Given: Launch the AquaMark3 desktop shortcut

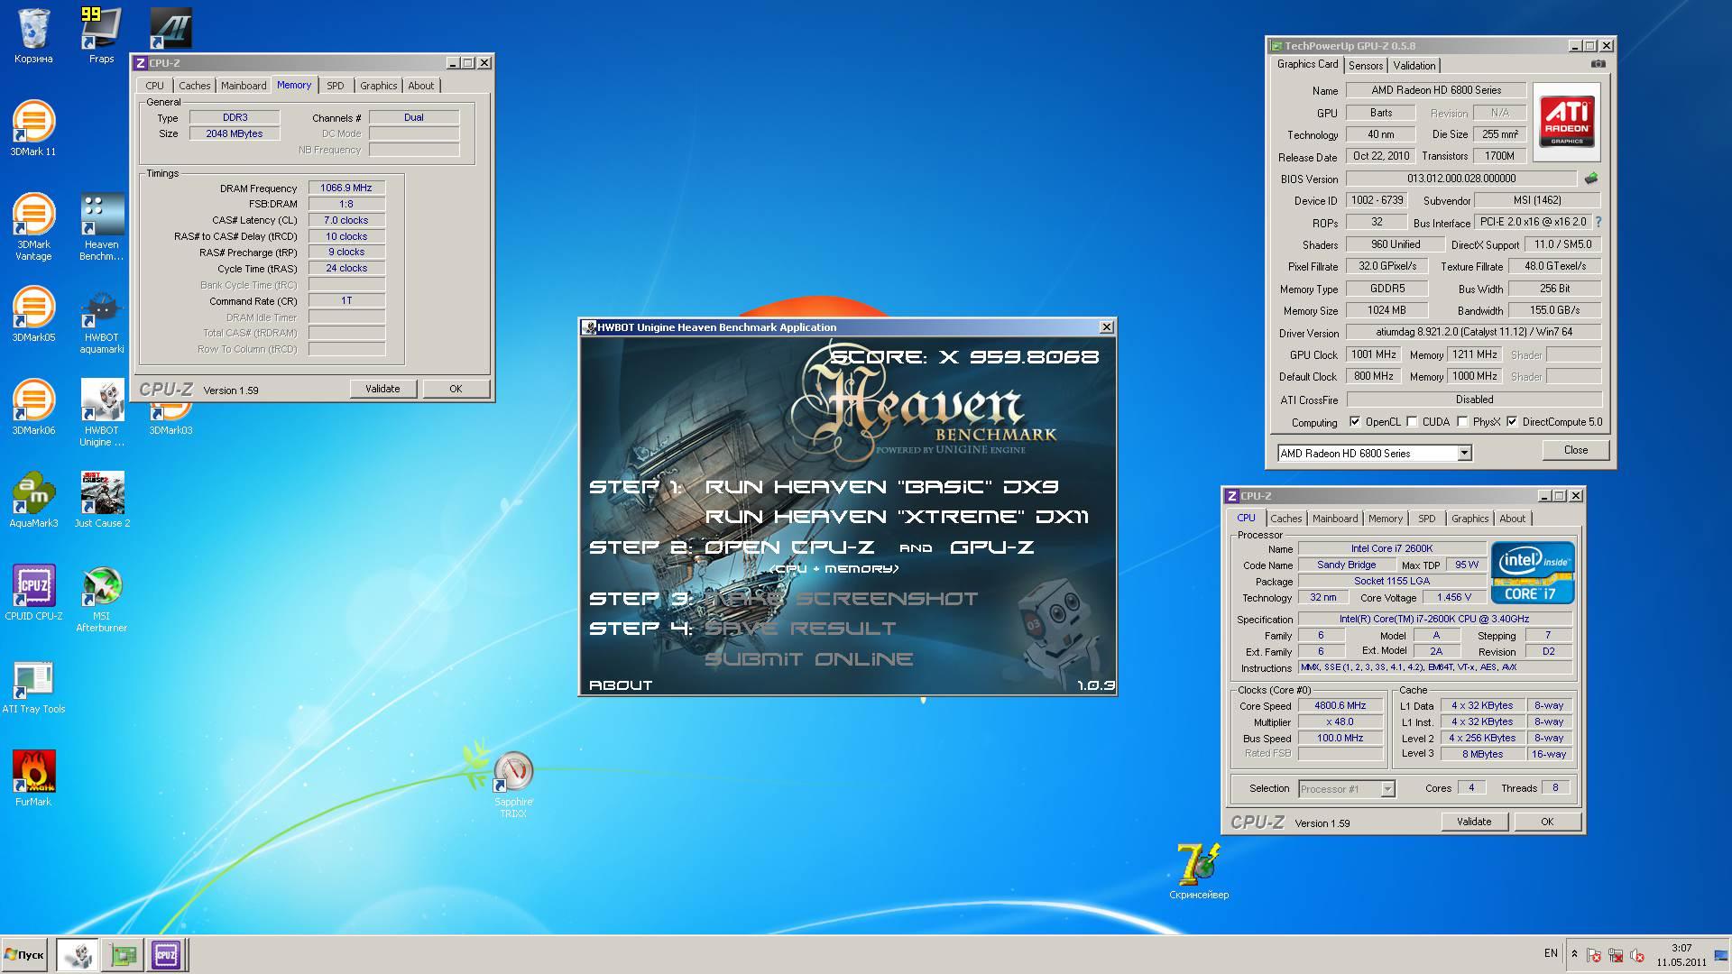Looking at the screenshot, I should (33, 501).
